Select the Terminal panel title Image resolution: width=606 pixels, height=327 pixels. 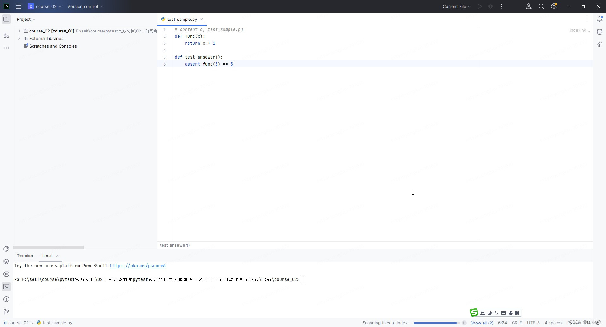point(25,255)
